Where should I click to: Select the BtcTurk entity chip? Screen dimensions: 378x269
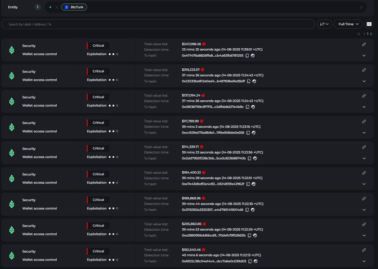click(x=74, y=7)
